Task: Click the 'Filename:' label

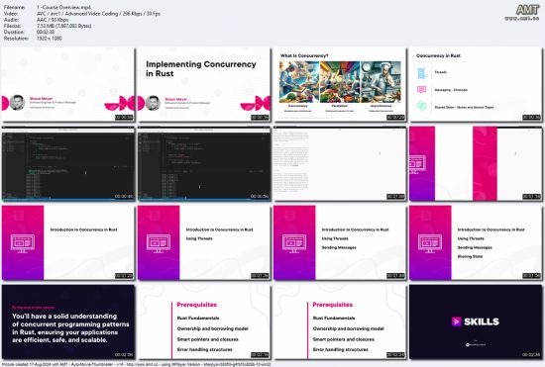Action: tap(15, 7)
